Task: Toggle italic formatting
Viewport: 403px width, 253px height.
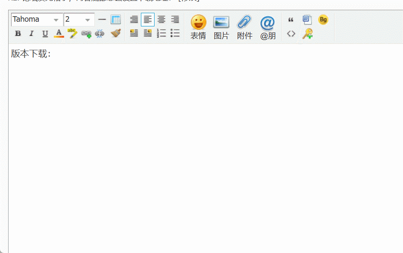Action: coord(31,33)
